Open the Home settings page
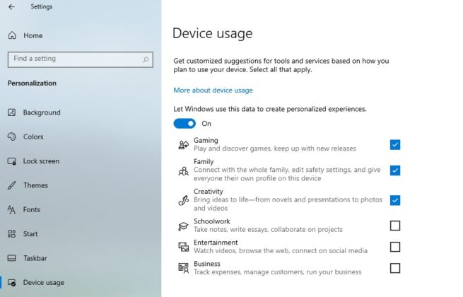 33,35
